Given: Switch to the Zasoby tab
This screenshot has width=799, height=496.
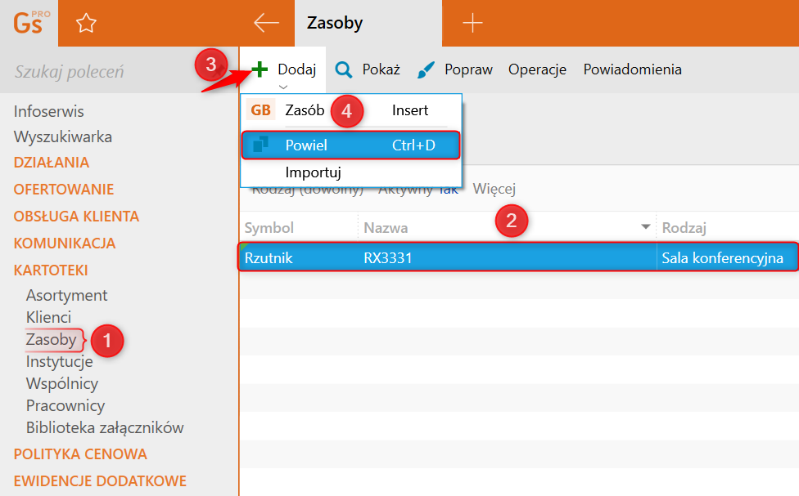Looking at the screenshot, I should point(335,23).
